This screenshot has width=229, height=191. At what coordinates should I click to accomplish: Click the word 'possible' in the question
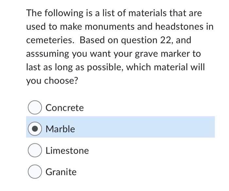(104, 67)
